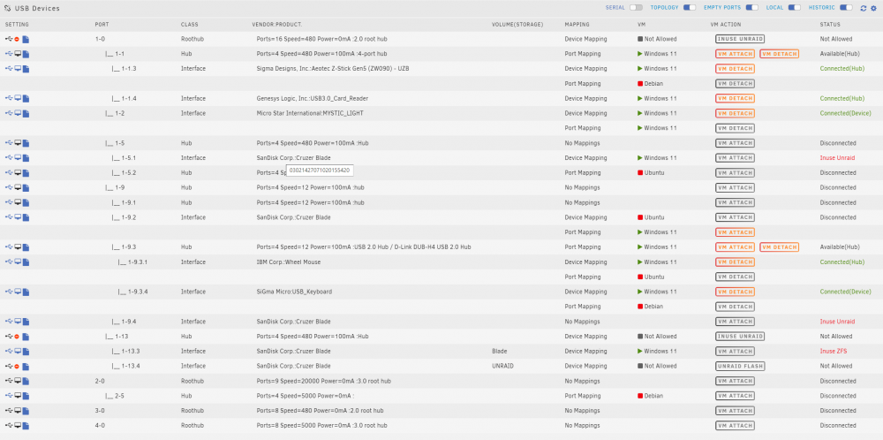
Task: Click the STATUS column header
Action: (829, 25)
